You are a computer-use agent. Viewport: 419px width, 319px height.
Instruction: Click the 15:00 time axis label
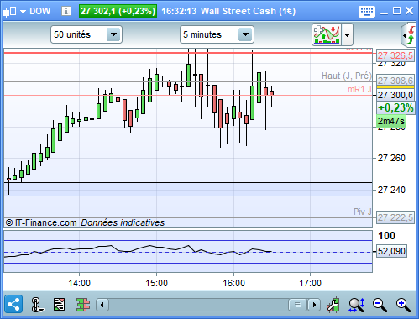pyautogui.click(x=156, y=283)
